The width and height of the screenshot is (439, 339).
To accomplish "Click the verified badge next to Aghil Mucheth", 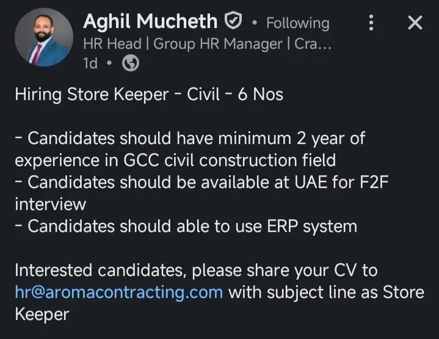I will pos(234,22).
